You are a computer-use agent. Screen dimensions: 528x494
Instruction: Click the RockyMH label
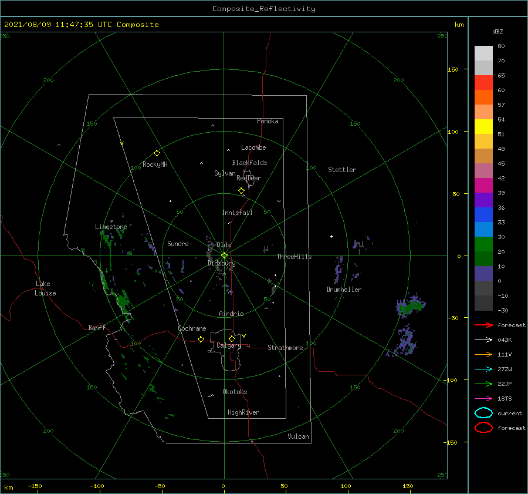[155, 164]
